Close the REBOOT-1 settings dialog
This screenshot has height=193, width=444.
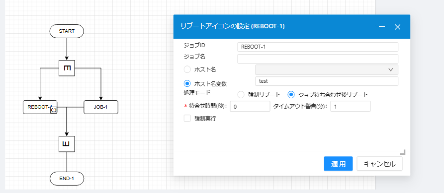click(398, 27)
